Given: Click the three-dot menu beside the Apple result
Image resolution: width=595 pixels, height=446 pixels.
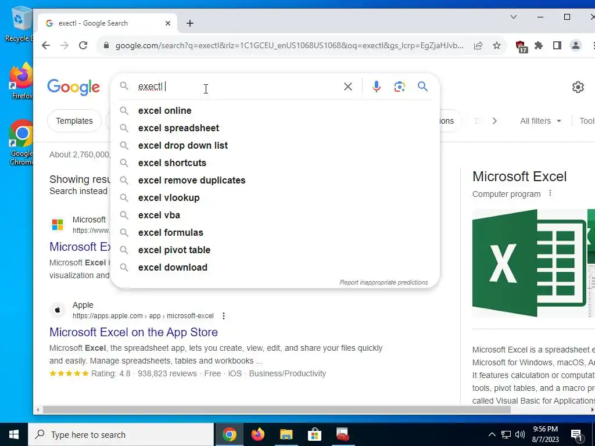Looking at the screenshot, I should pos(224,315).
